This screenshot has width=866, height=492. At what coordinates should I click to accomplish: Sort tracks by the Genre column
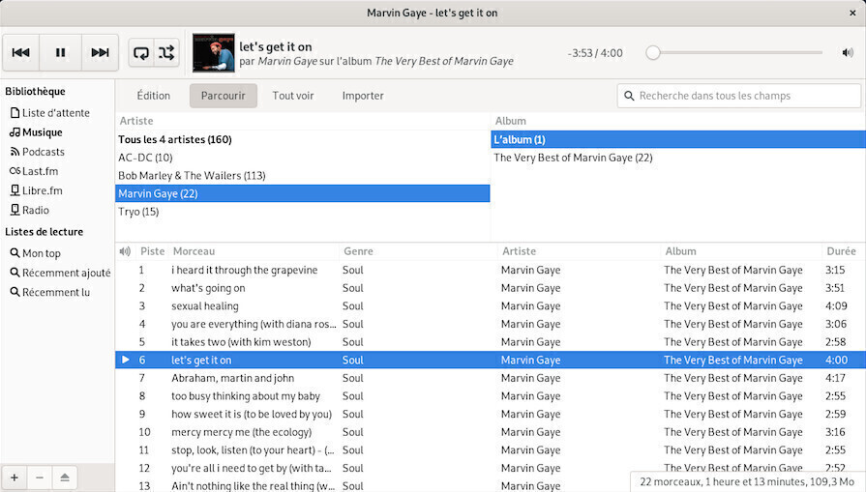coord(358,251)
